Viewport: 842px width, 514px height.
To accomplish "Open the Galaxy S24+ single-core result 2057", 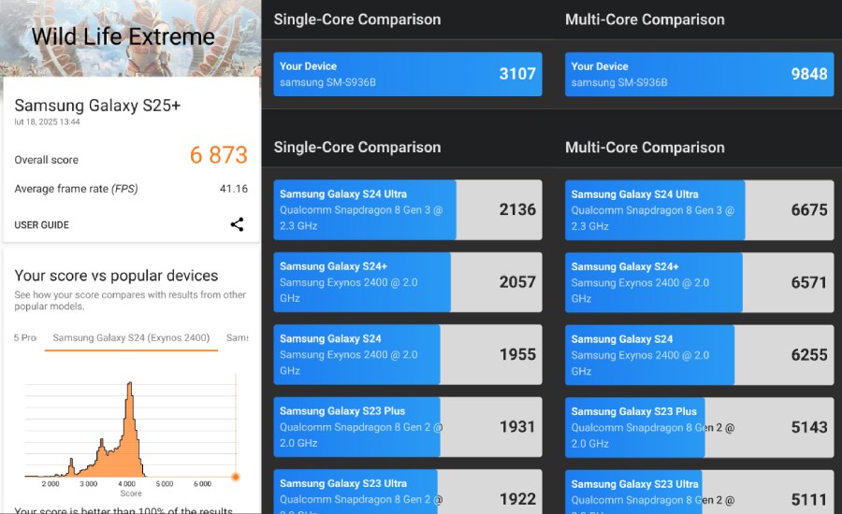I will point(407,282).
